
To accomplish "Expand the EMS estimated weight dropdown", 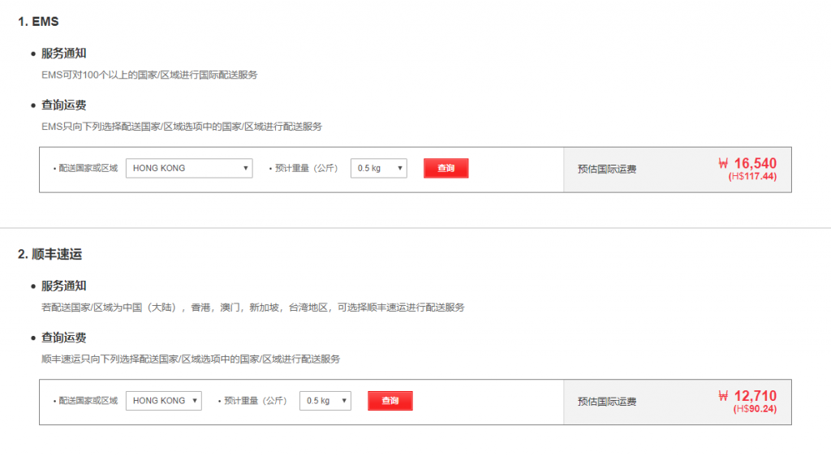I will point(378,168).
